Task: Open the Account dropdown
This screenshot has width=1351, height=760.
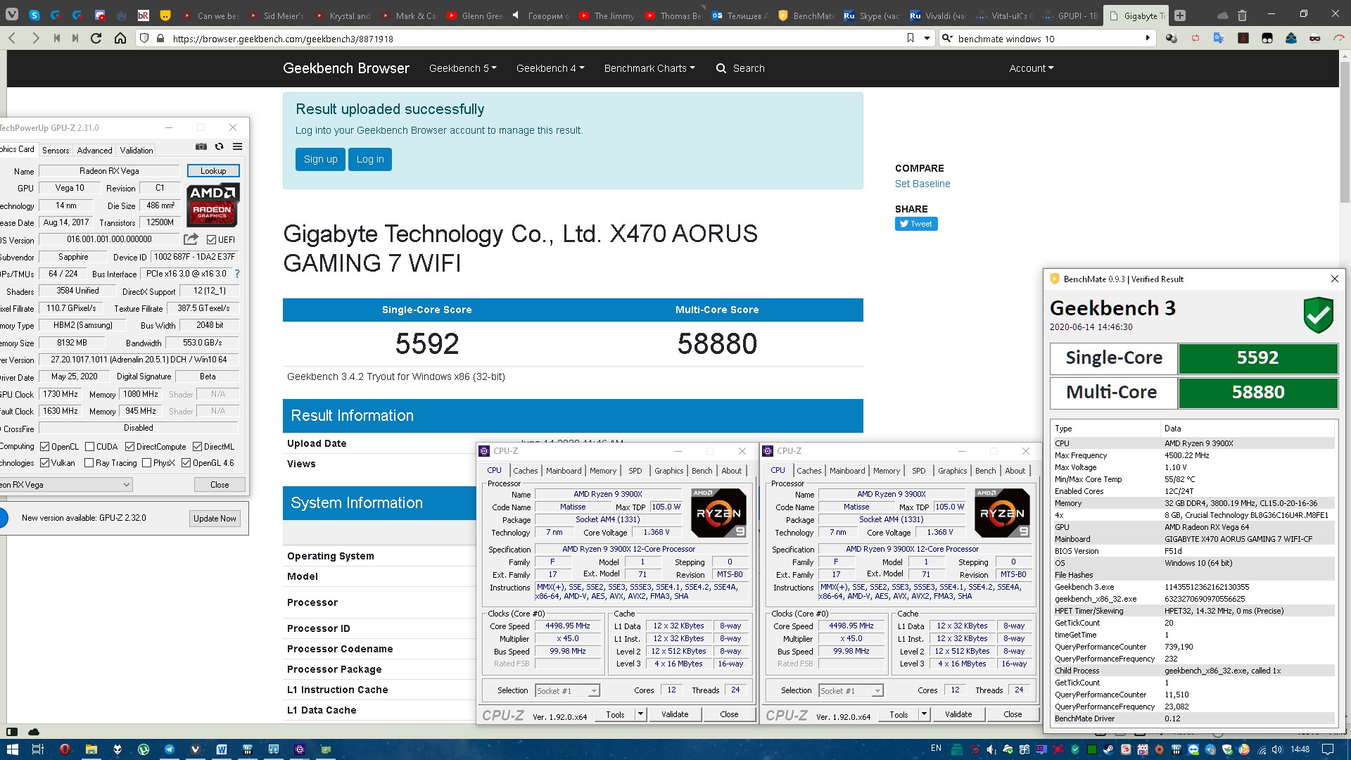Action: [x=1032, y=68]
